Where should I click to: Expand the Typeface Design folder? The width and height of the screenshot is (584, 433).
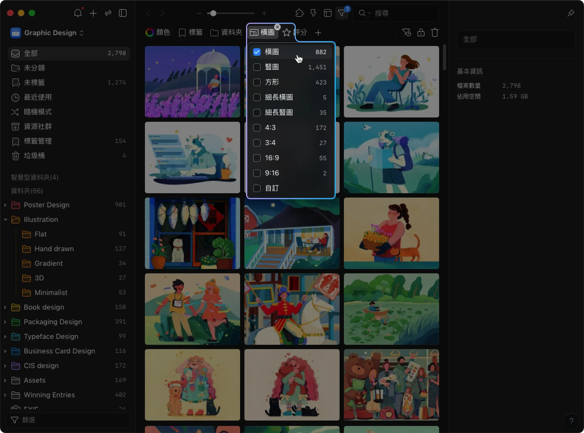click(5, 337)
